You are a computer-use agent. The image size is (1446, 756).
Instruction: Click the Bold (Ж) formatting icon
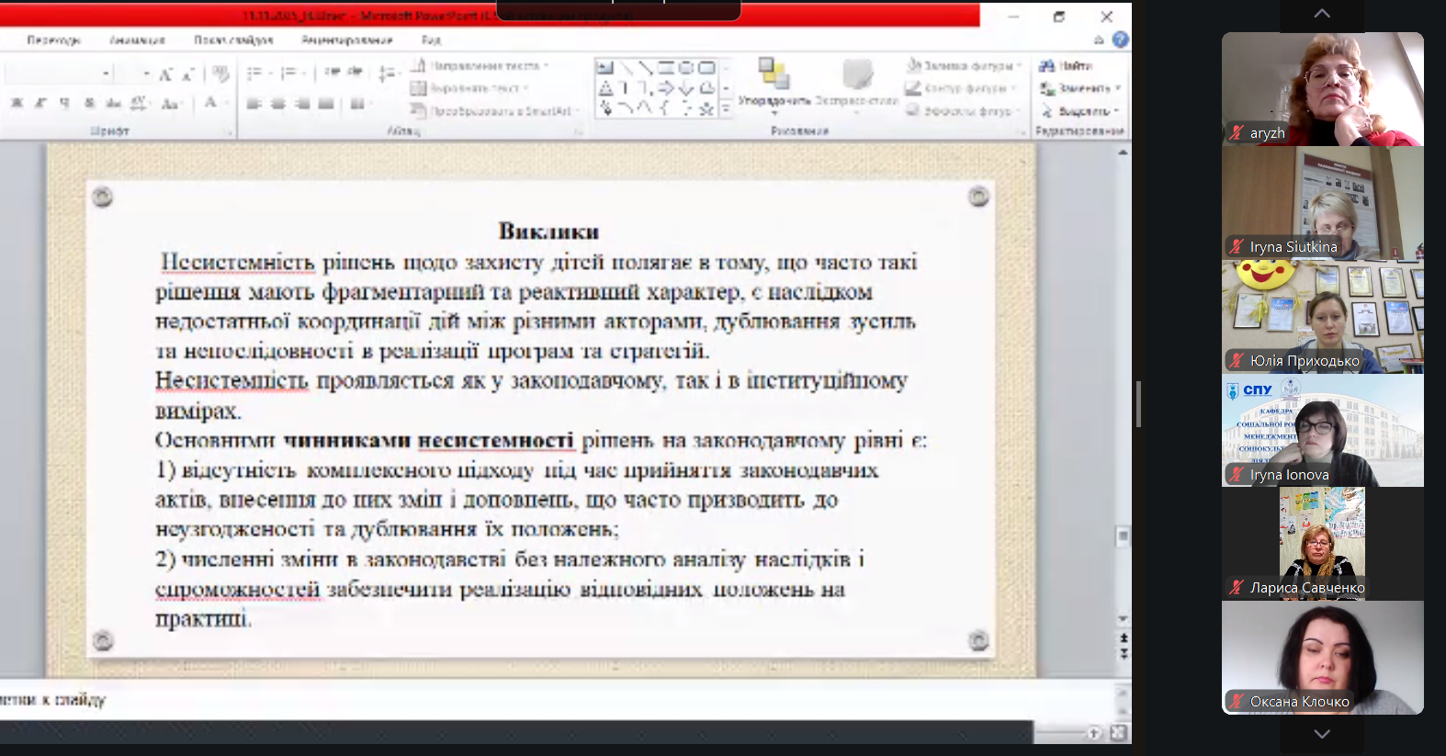(x=17, y=103)
